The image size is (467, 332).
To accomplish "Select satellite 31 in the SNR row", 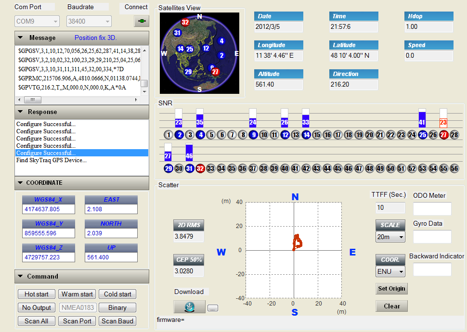I will click(x=189, y=168).
